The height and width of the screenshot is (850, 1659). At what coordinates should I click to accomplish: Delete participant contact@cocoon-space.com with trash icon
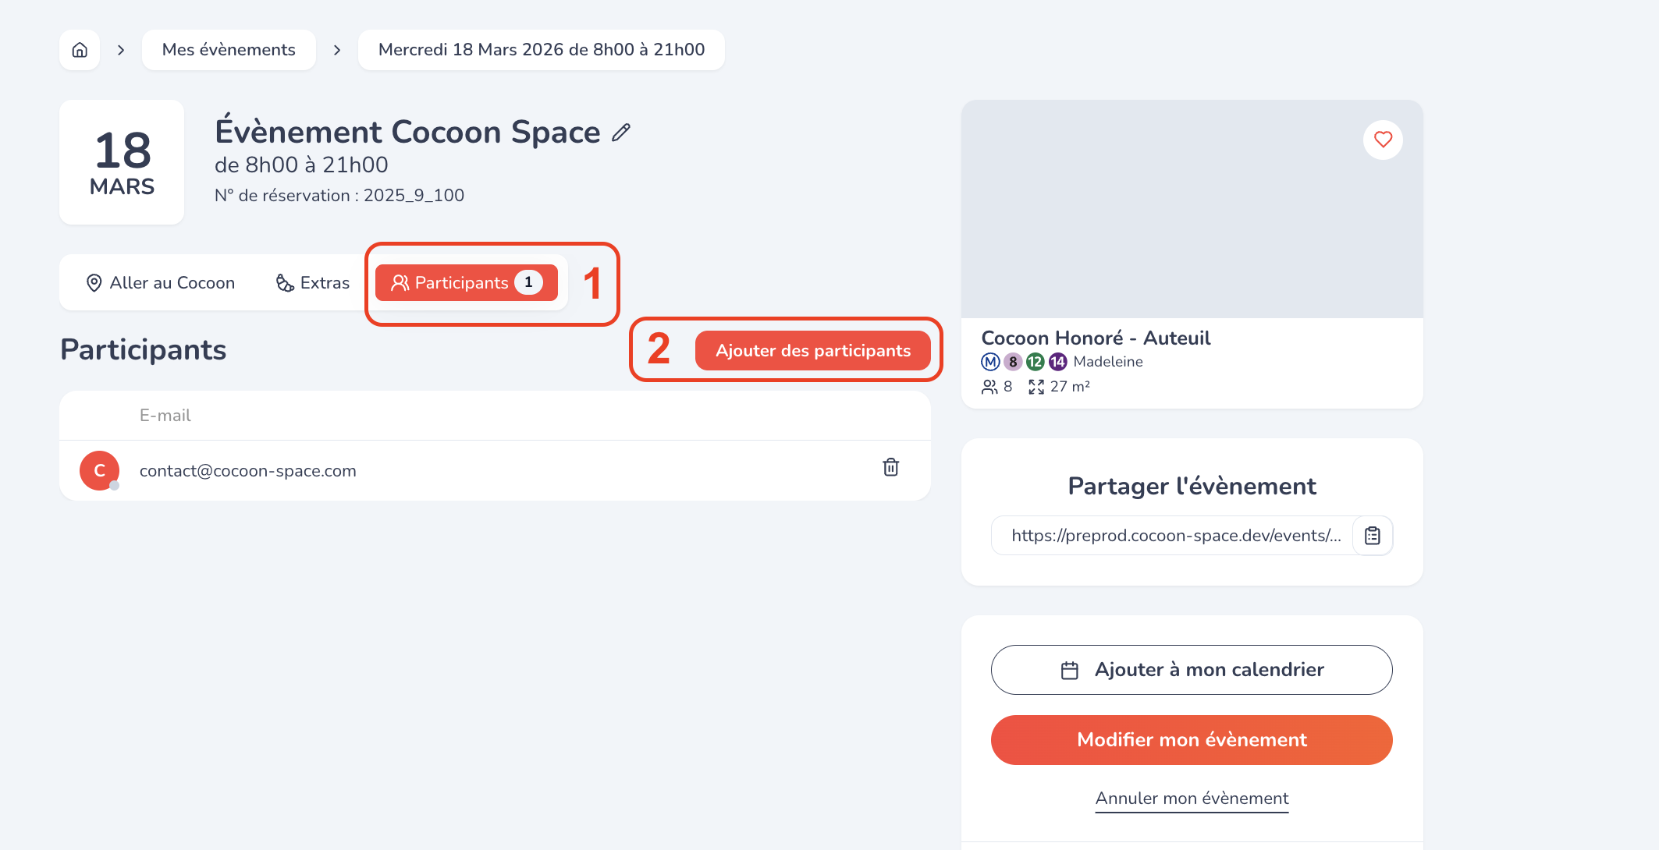890,467
